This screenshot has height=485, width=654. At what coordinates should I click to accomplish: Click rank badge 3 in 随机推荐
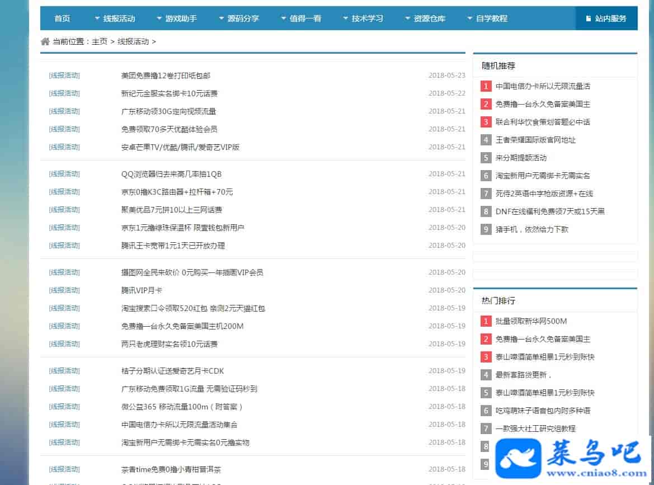(x=486, y=122)
